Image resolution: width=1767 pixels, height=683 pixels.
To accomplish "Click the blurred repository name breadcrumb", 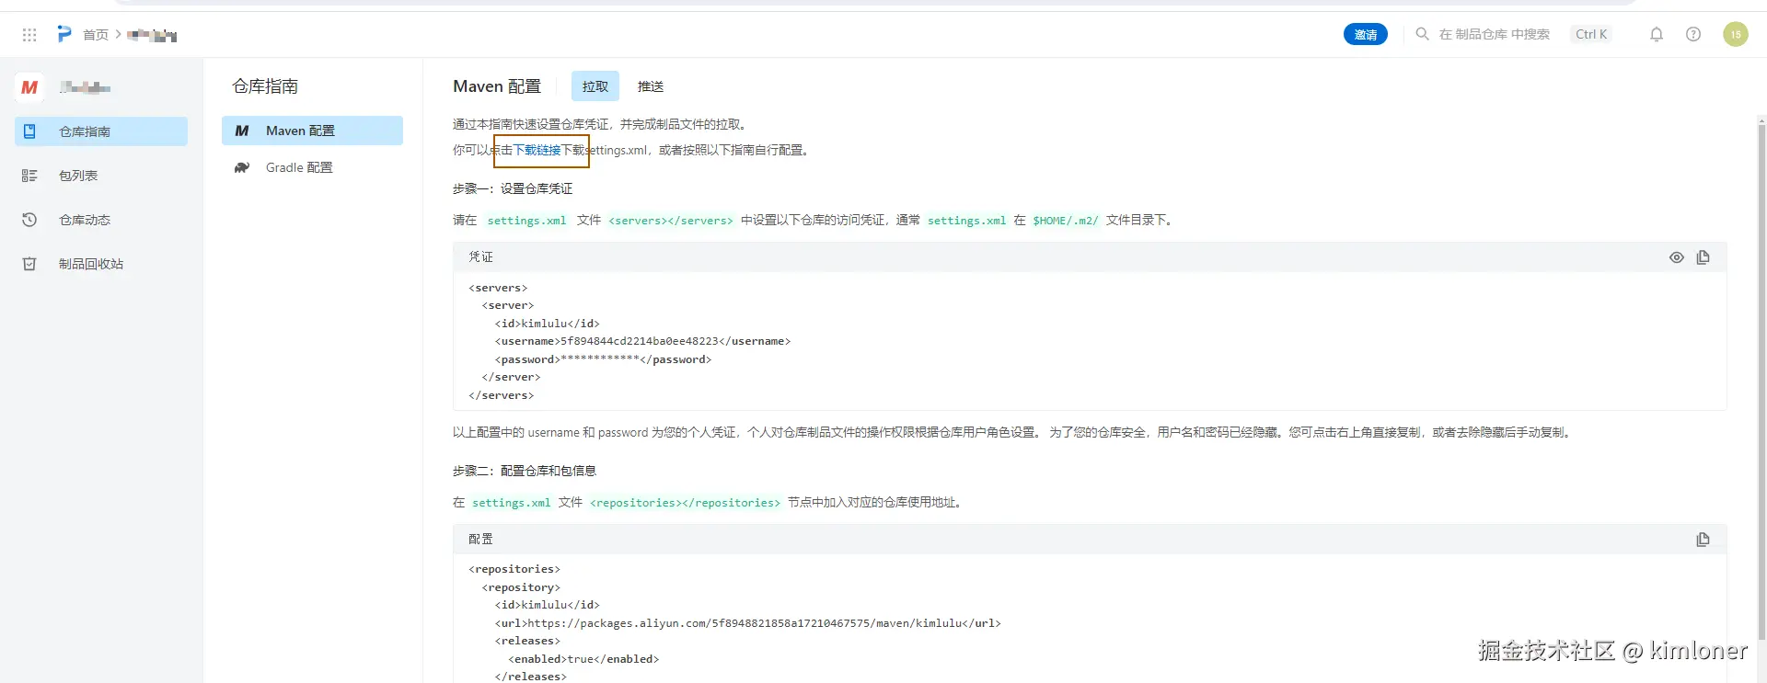I will [152, 35].
